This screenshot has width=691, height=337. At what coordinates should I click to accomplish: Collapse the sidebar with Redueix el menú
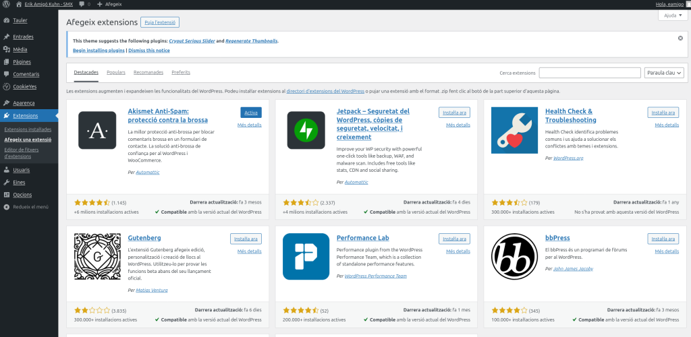pos(30,207)
